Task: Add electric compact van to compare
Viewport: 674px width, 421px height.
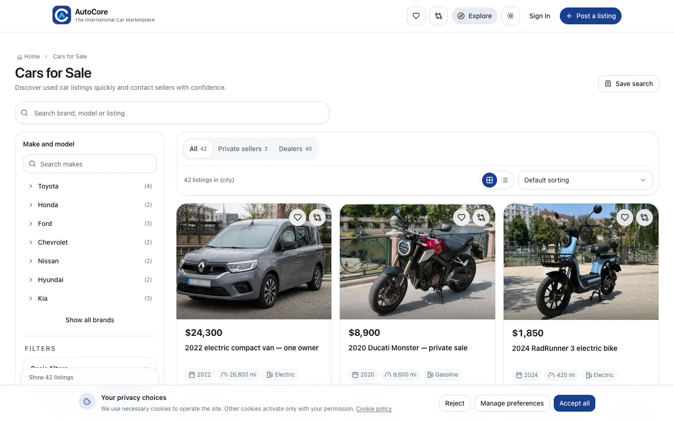Action: tap(317, 217)
